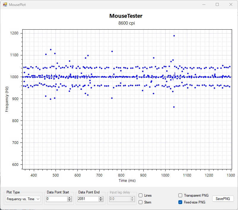Focus the Data Point End field showing 2051
The height and width of the screenshot is (210, 238).
(x=88, y=199)
